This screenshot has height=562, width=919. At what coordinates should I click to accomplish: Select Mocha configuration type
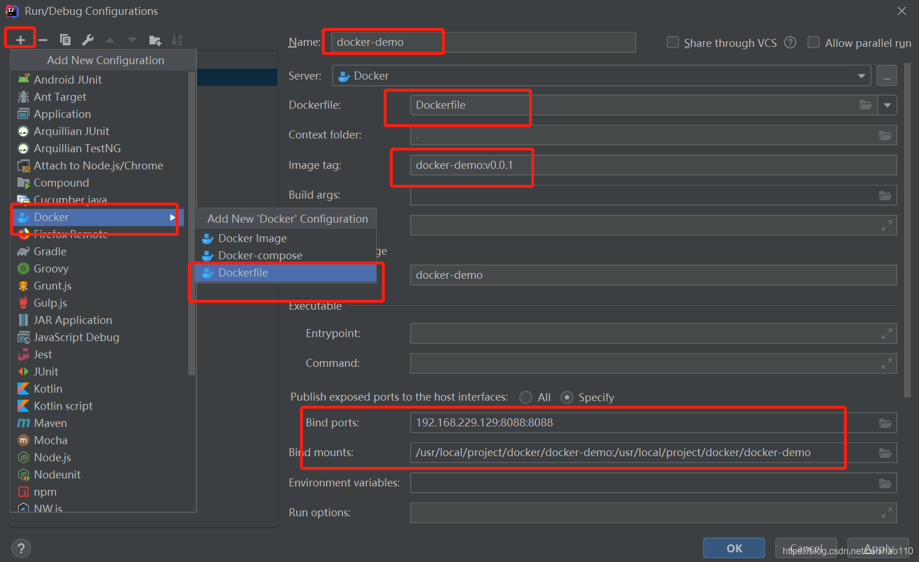[100, 440]
